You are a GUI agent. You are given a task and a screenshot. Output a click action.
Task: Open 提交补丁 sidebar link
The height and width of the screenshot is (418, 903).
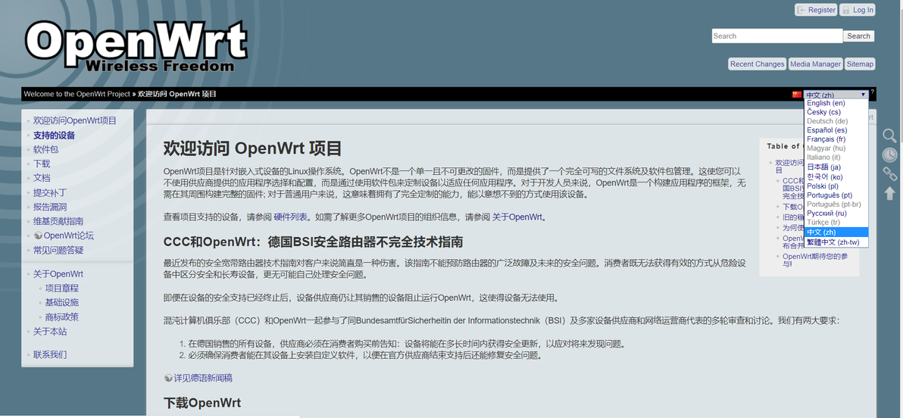click(x=50, y=192)
